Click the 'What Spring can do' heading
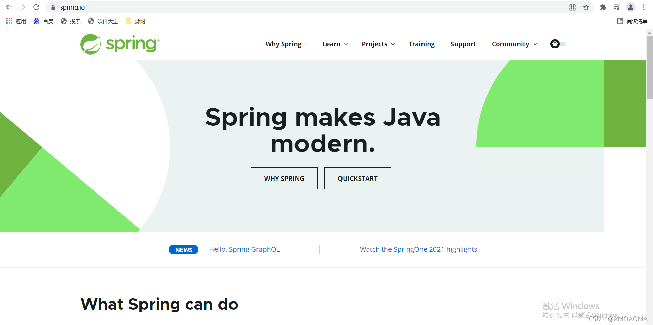This screenshot has width=653, height=325. (159, 304)
